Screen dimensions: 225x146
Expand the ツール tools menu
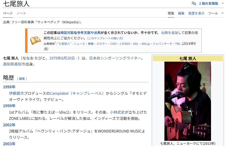coord(216,13)
